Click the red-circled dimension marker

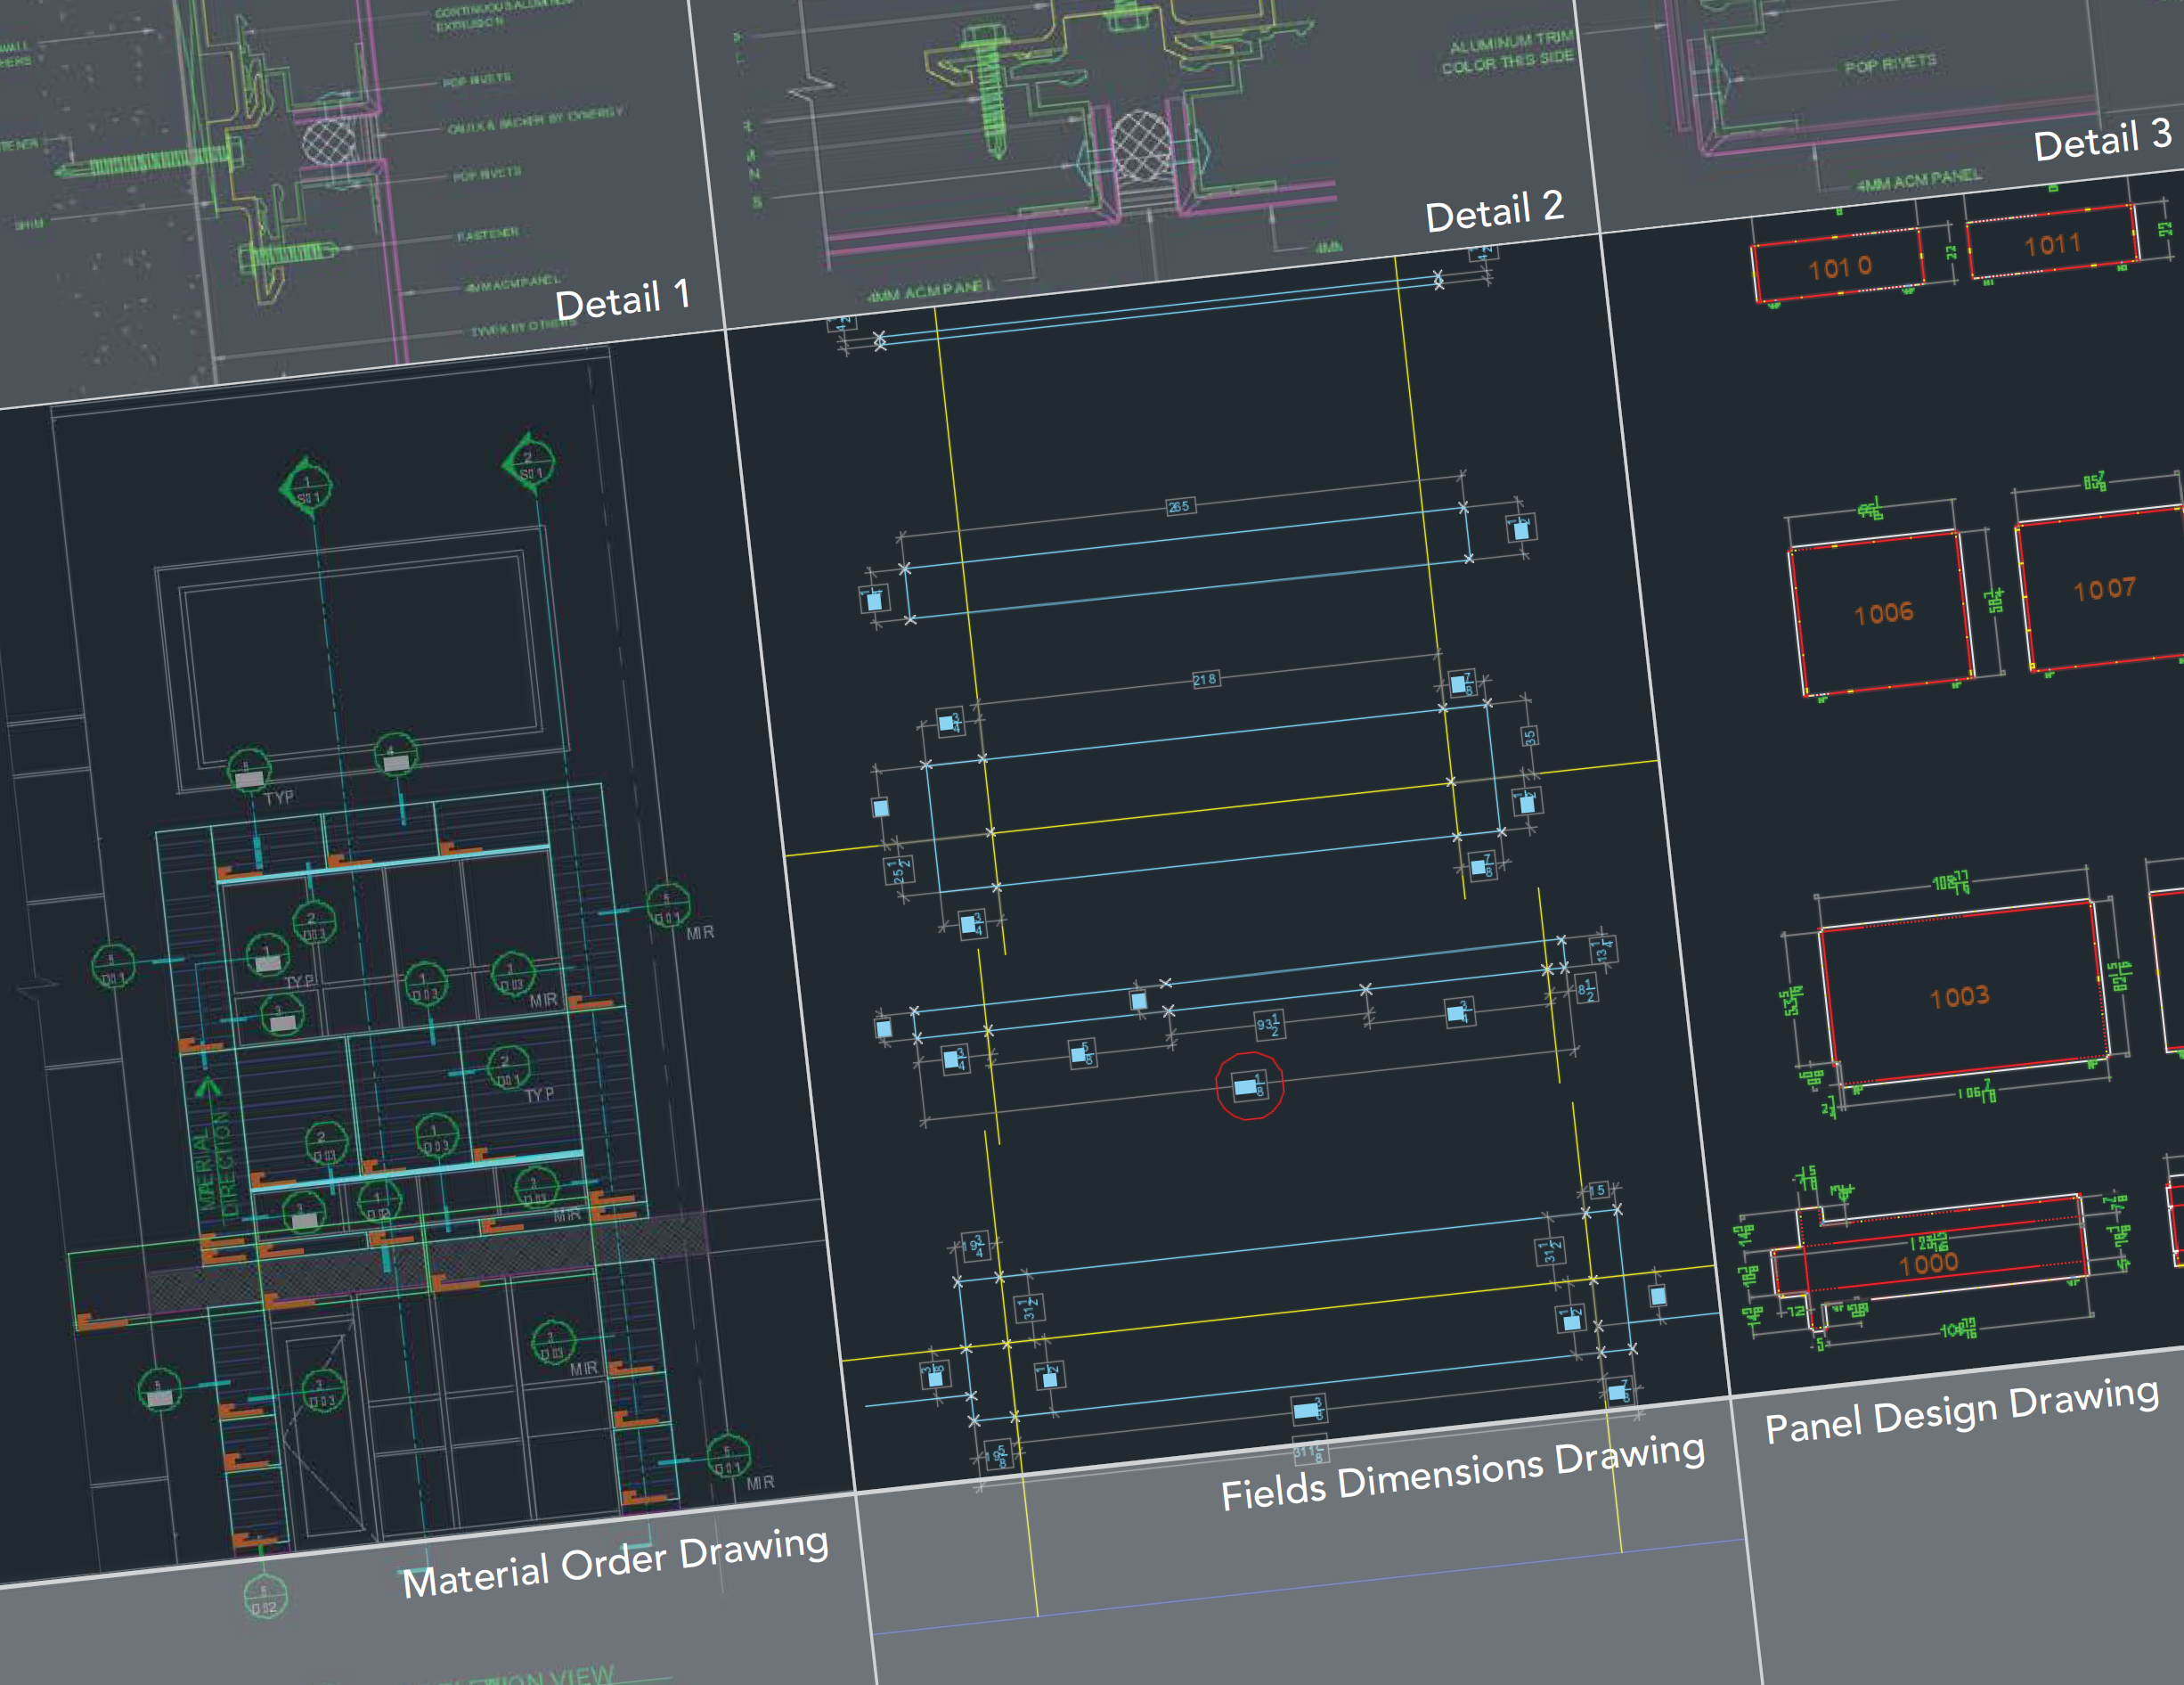(1249, 1085)
